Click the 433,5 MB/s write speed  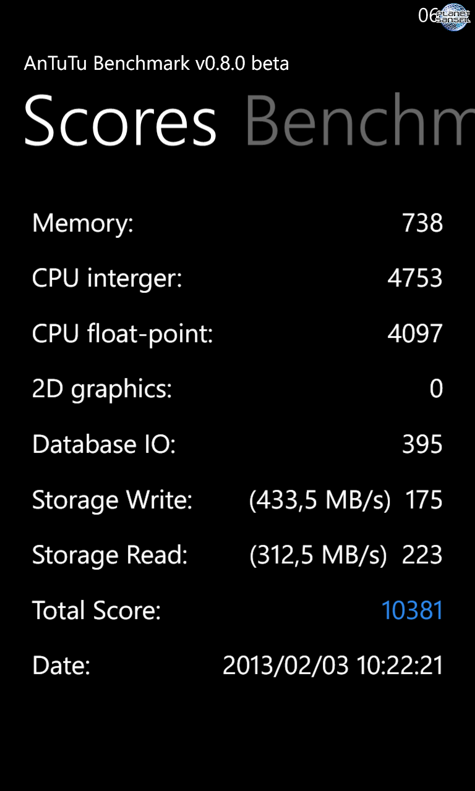[x=320, y=501]
